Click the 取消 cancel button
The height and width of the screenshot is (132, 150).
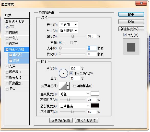(131, 22)
